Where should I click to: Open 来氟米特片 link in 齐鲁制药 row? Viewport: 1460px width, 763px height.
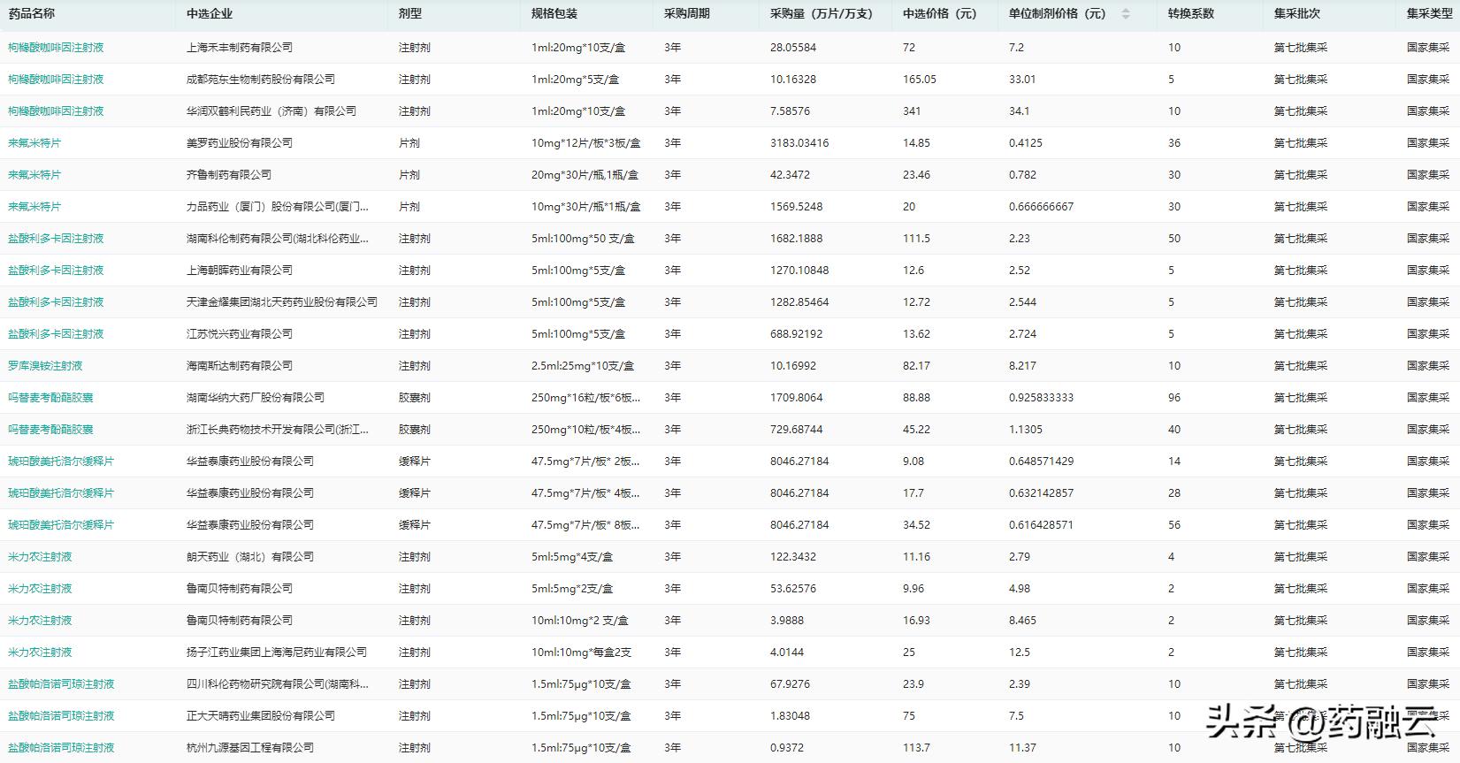34,175
